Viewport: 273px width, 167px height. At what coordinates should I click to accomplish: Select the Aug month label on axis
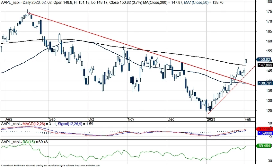coord(8,119)
